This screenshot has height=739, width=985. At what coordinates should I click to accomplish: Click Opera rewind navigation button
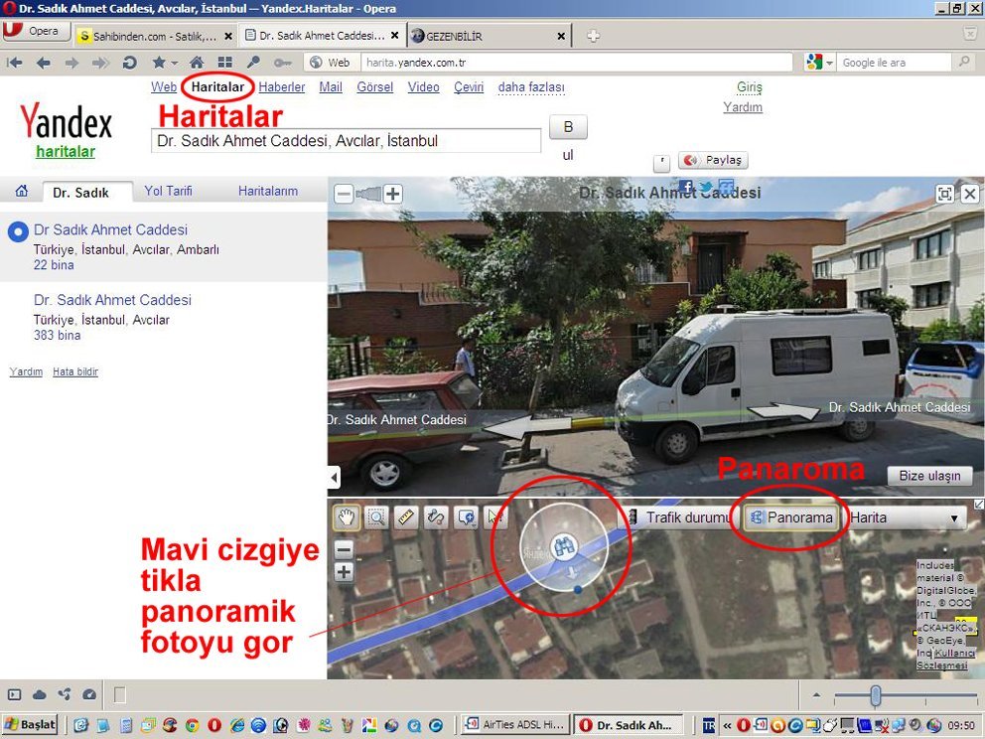14,63
